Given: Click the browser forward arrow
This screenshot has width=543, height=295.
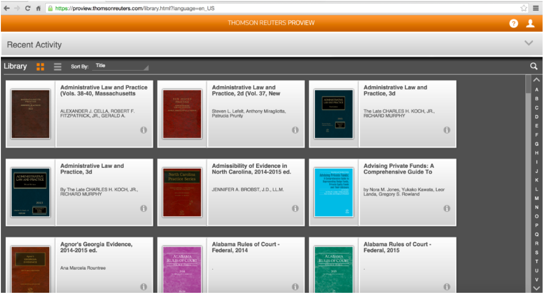Looking at the screenshot, I should 17,8.
